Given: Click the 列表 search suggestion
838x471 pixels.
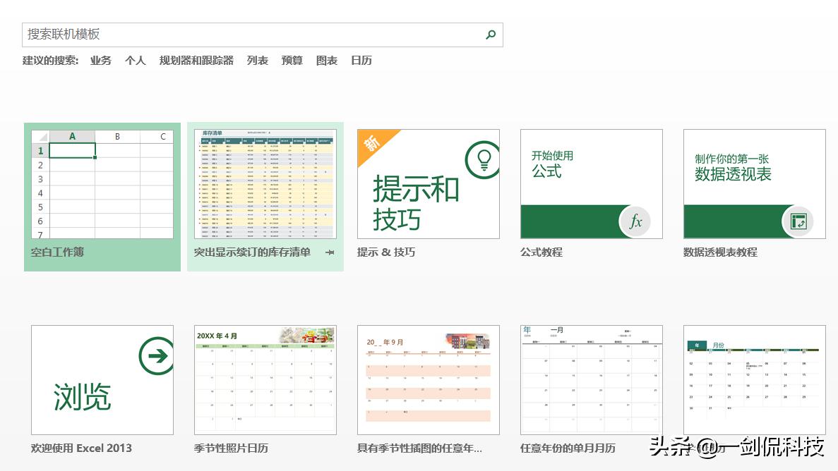Looking at the screenshot, I should coord(257,61).
